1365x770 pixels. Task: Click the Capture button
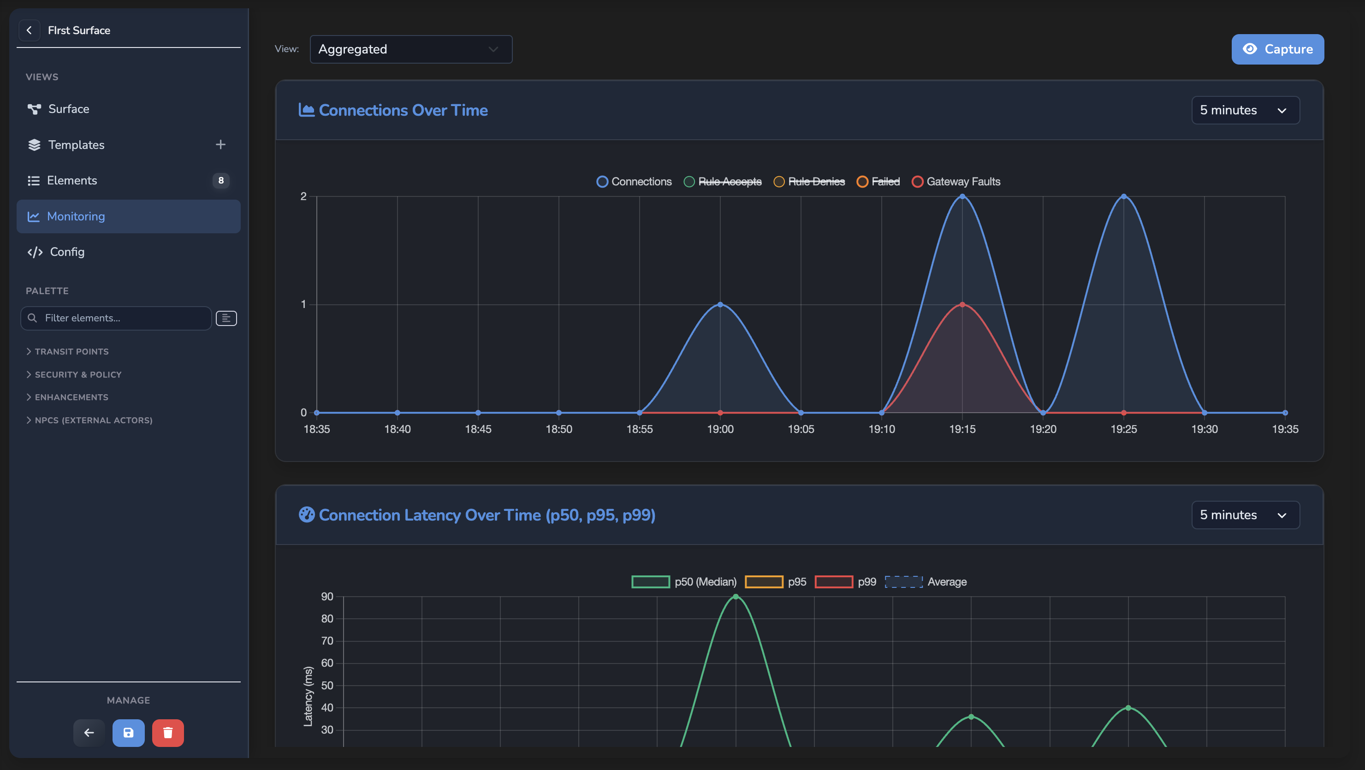(x=1277, y=49)
